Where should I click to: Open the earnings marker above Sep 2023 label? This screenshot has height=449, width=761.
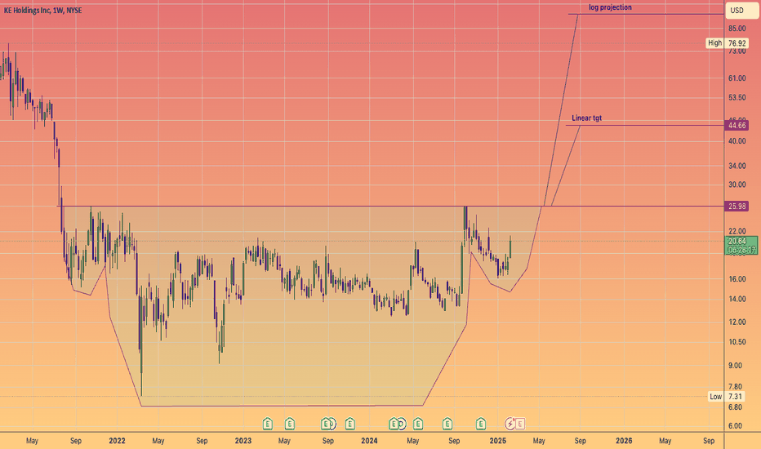(x=326, y=425)
